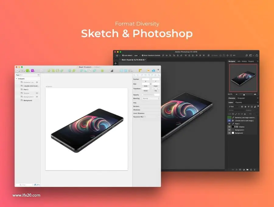The image size is (274, 207).
Task: Click new group folder icon at Layers panel bottom
Action: click(247, 170)
